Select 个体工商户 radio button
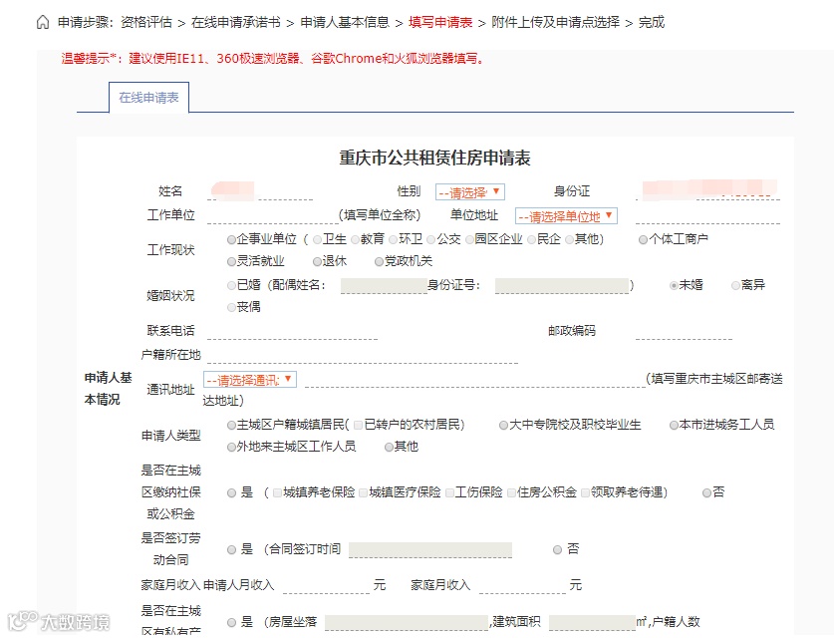Screen dimensions: 834x638 pos(643,240)
